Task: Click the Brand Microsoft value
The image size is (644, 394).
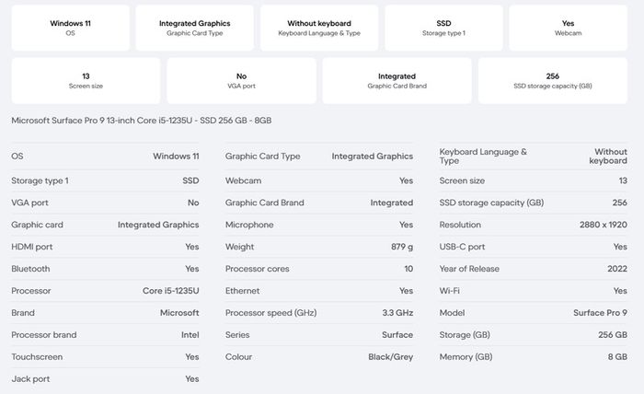Action: click(179, 313)
